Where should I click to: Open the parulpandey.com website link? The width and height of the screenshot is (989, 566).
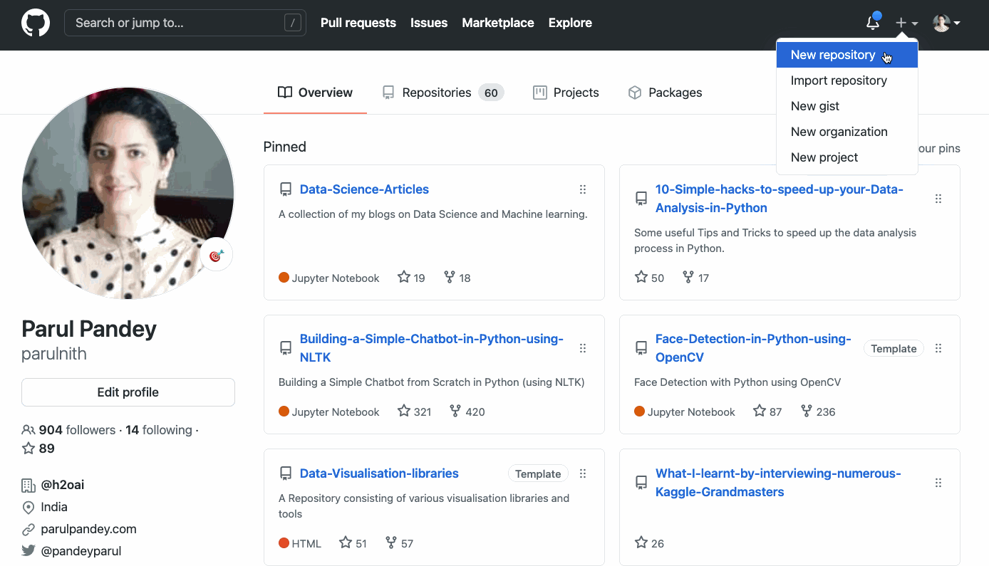tap(88, 529)
